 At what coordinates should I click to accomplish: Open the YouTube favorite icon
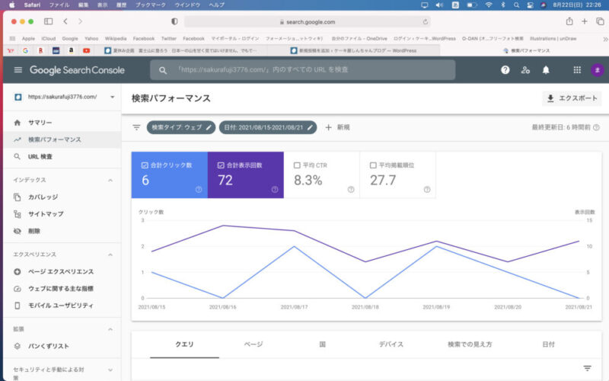pos(86,50)
